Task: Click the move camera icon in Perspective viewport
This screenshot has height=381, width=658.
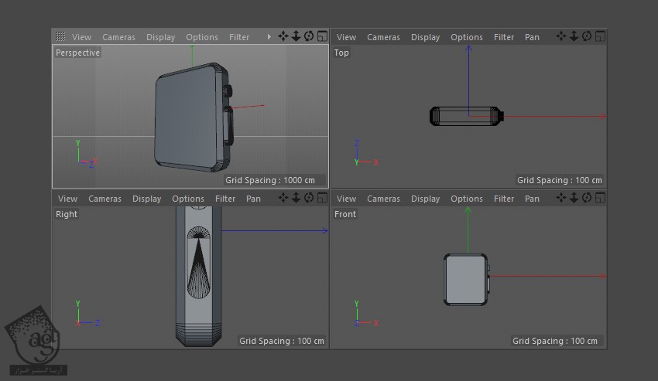Action: [x=283, y=36]
